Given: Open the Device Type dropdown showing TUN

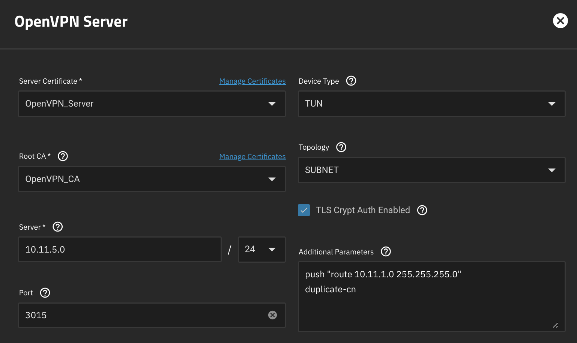Looking at the screenshot, I should [x=431, y=104].
